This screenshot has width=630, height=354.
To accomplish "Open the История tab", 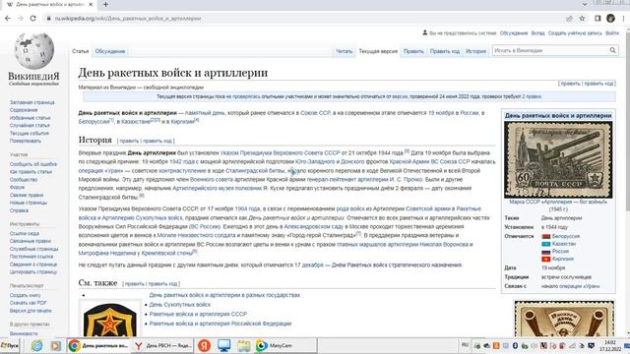I will [x=475, y=51].
